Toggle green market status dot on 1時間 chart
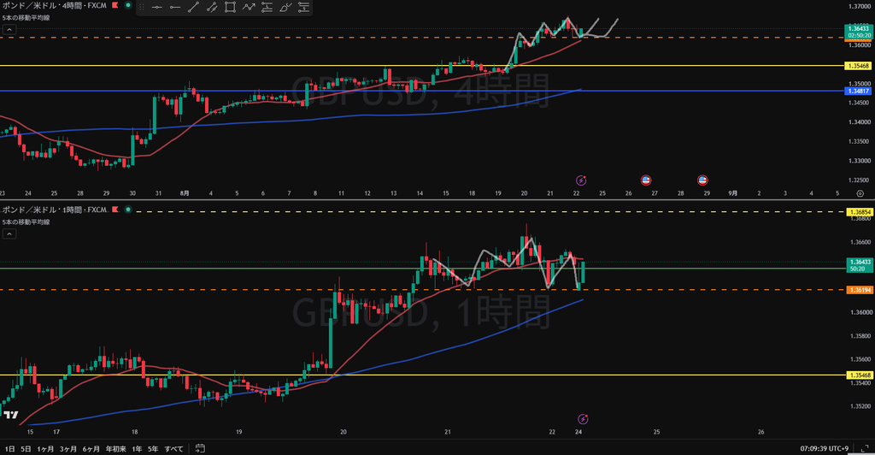The height and width of the screenshot is (455, 875). (128, 210)
